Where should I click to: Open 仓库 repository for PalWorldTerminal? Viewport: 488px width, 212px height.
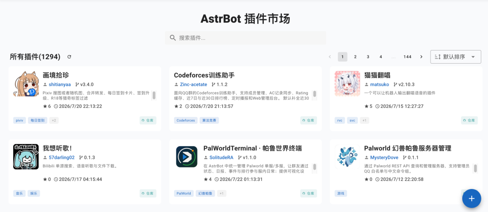[x=309, y=194]
